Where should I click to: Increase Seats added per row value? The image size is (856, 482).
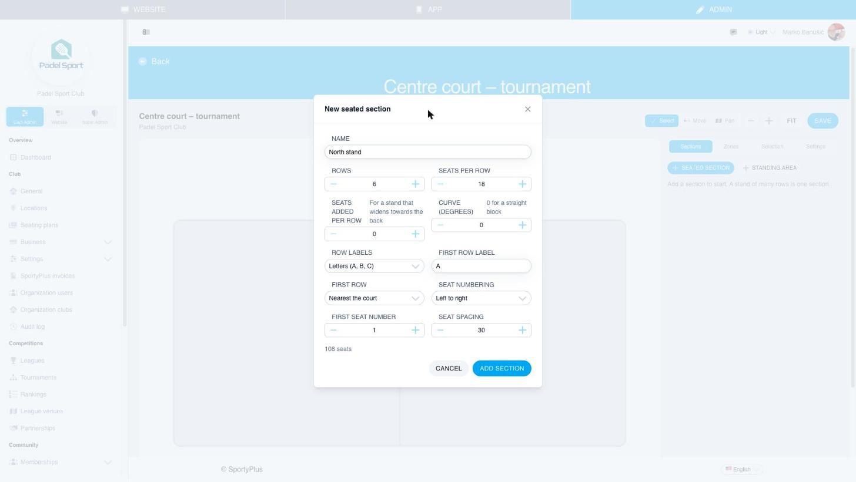click(415, 234)
